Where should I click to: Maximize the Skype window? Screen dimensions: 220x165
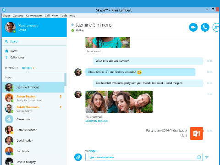coord(213,9)
